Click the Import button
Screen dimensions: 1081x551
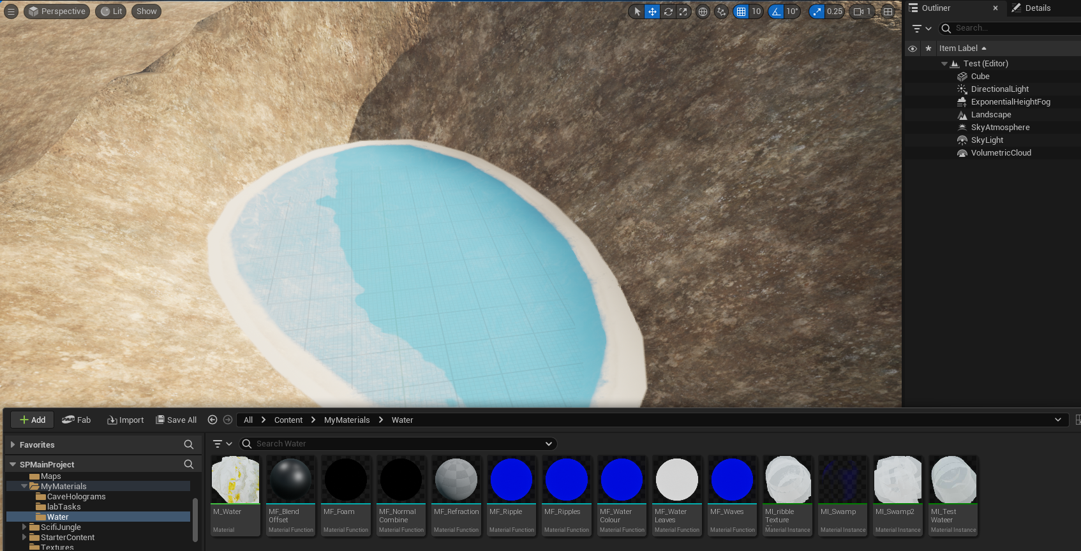[x=125, y=420]
